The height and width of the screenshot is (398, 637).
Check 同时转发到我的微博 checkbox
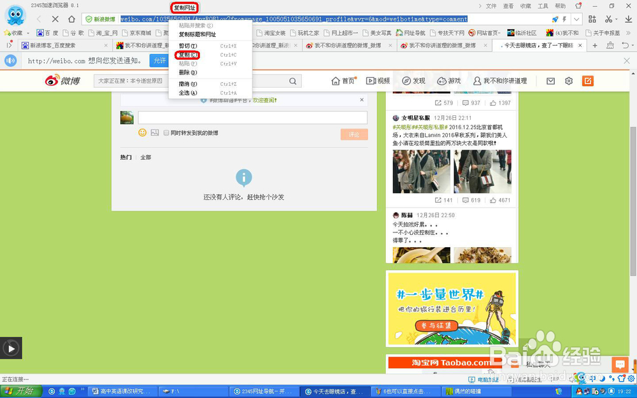click(x=166, y=133)
